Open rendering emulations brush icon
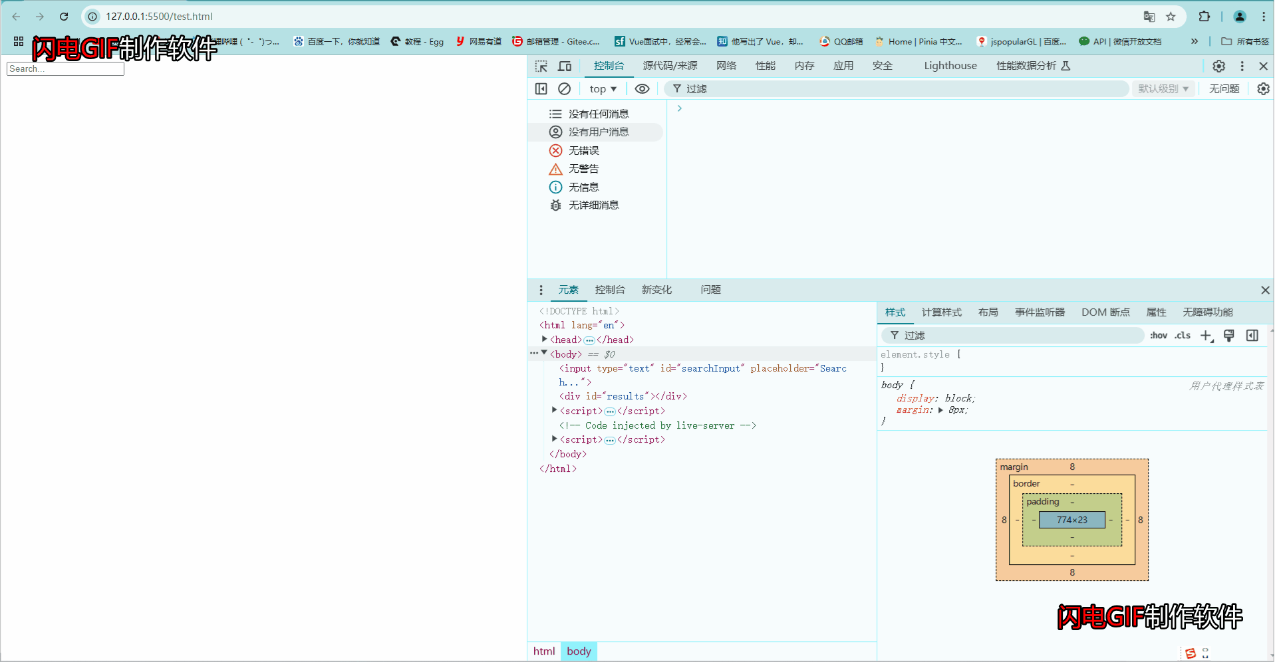 tap(1229, 336)
